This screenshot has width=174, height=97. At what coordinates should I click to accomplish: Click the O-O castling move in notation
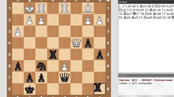[129, 10]
